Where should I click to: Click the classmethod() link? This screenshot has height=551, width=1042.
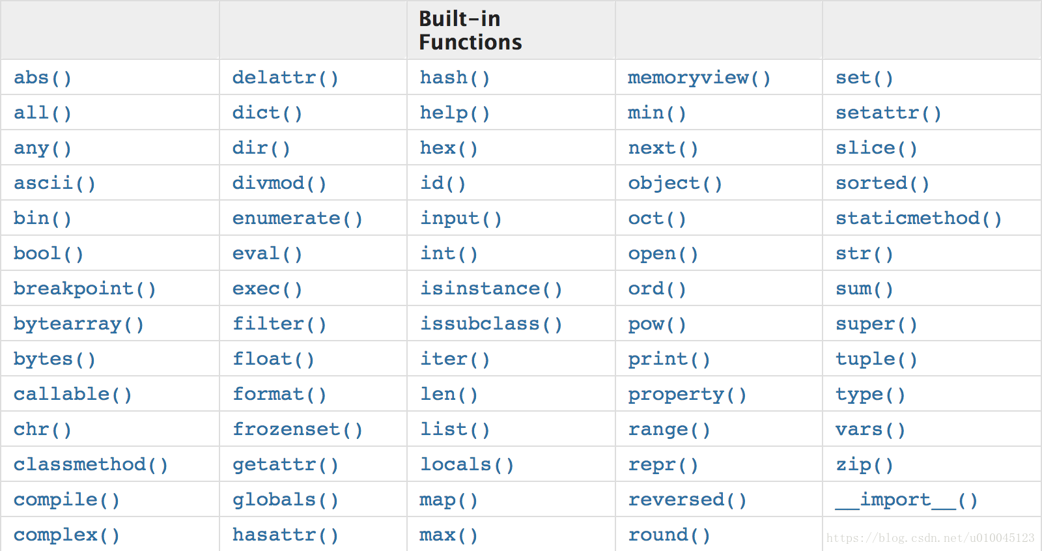(x=91, y=465)
